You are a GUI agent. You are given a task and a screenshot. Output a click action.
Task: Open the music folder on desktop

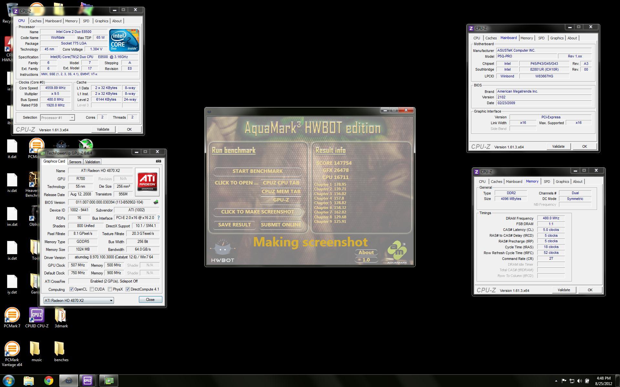point(36,352)
